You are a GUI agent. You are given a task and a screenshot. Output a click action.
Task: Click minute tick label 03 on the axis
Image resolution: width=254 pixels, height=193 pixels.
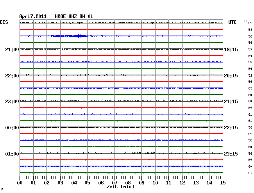(60, 183)
